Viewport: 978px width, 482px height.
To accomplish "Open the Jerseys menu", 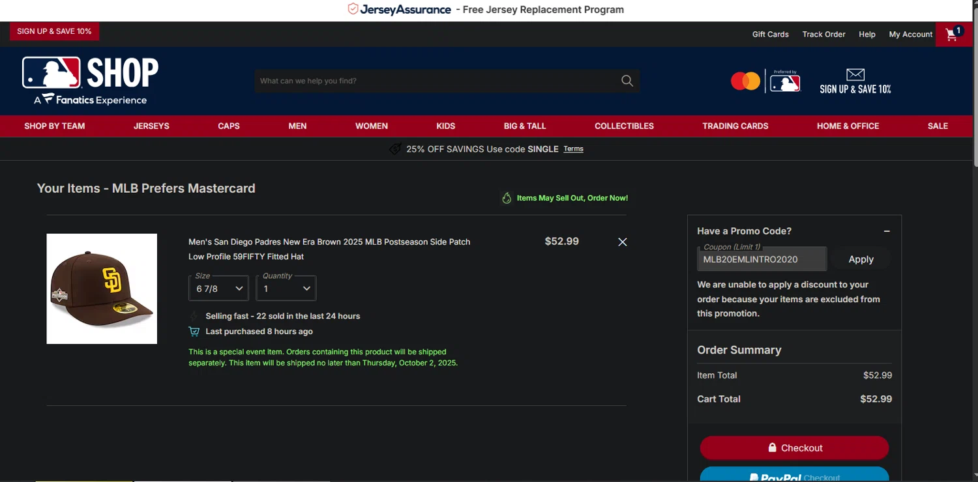I will 151,126.
